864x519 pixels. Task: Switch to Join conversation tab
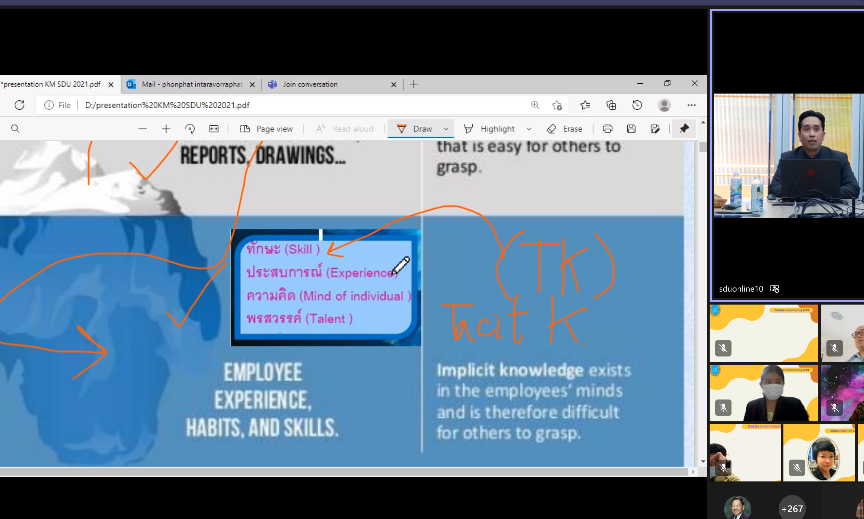[x=310, y=84]
